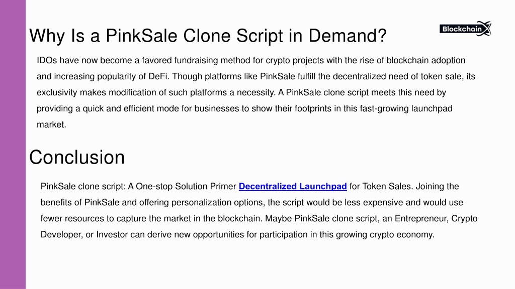Click the word 'Demand?' in the title
Image resolution: width=515 pixels, height=289 pixels.
coord(348,36)
